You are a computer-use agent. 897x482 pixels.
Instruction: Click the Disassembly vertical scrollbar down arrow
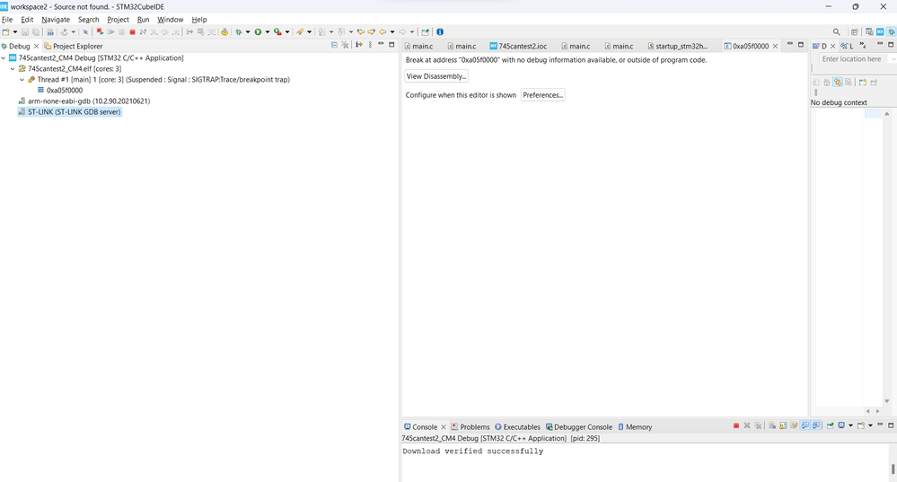[x=887, y=401]
